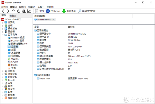Expand the 操作系统 tree node
Image resolution: width=155 pixels, height=104 pixels.
coord(3,29)
